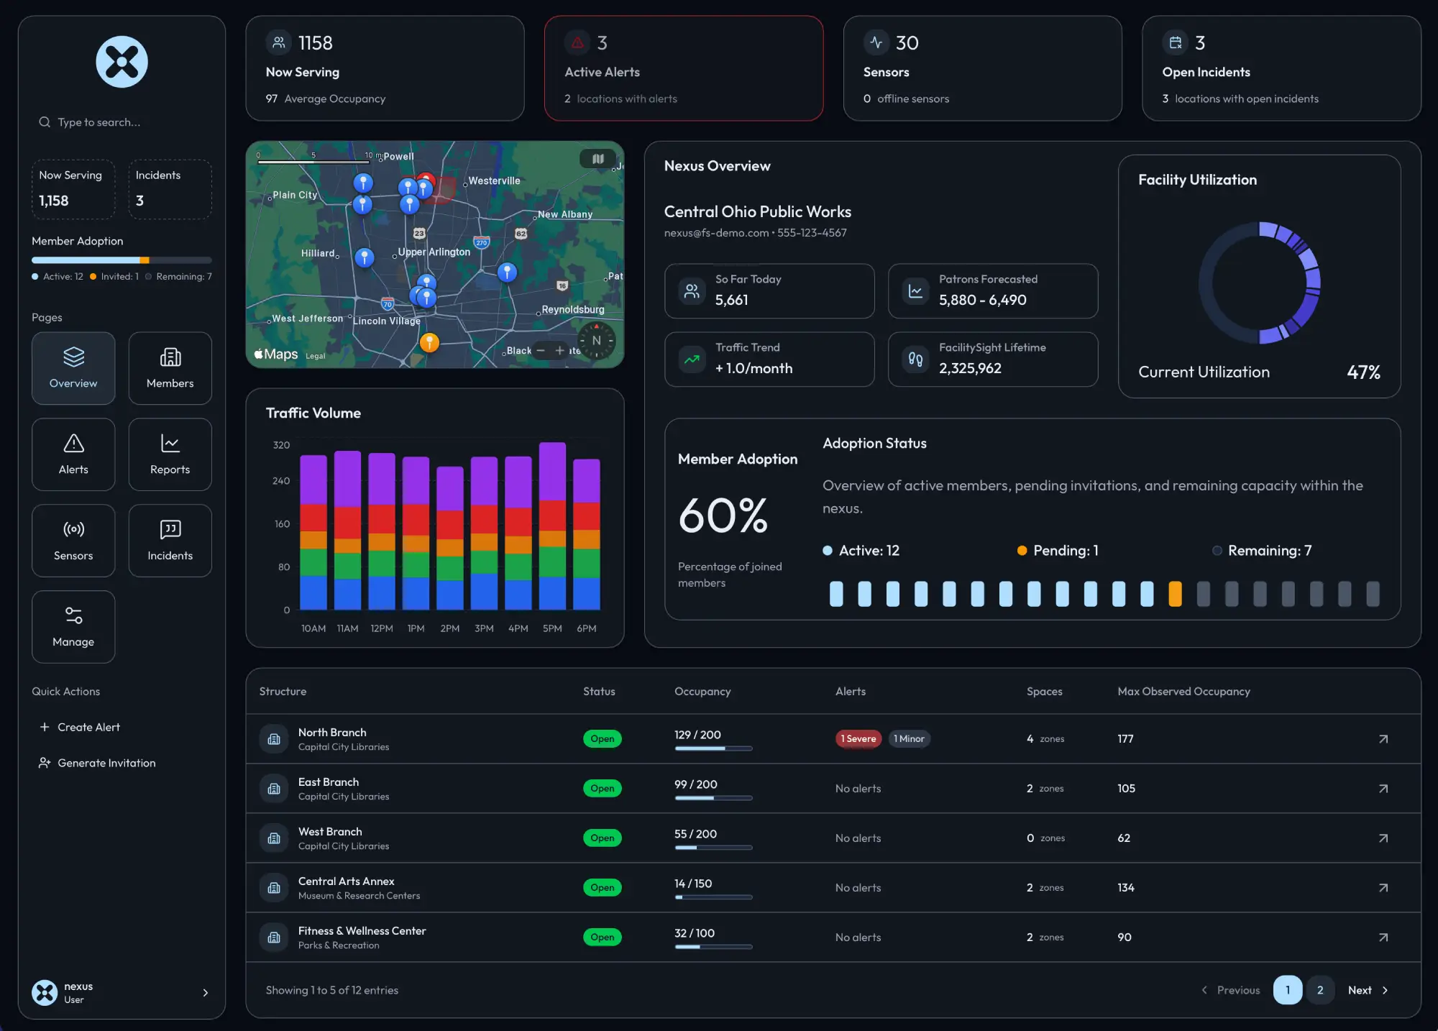Image resolution: width=1438 pixels, height=1031 pixels.
Task: Click Generate Invitation
Action: [x=106, y=763]
